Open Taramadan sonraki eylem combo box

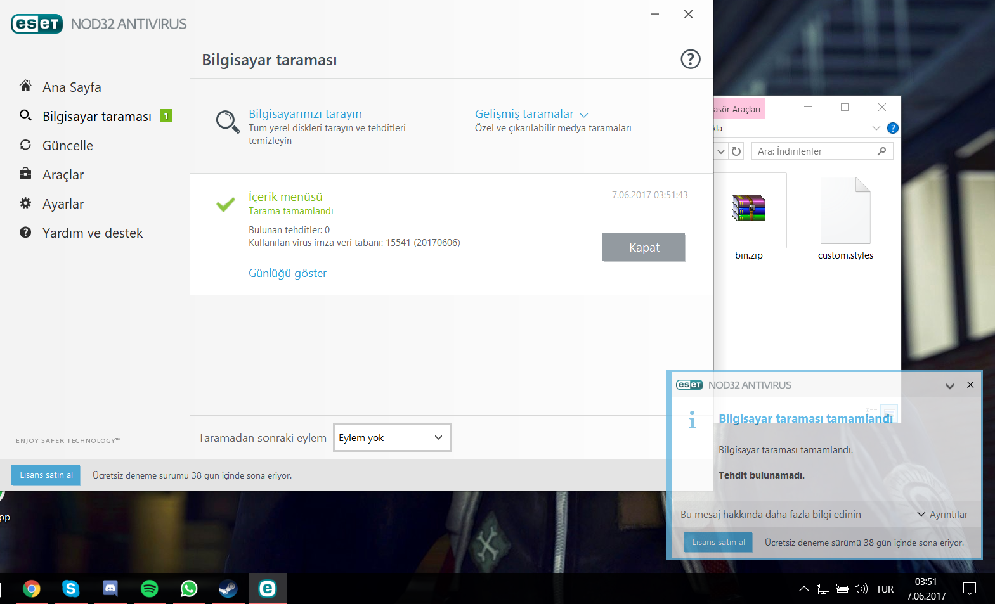pos(392,437)
